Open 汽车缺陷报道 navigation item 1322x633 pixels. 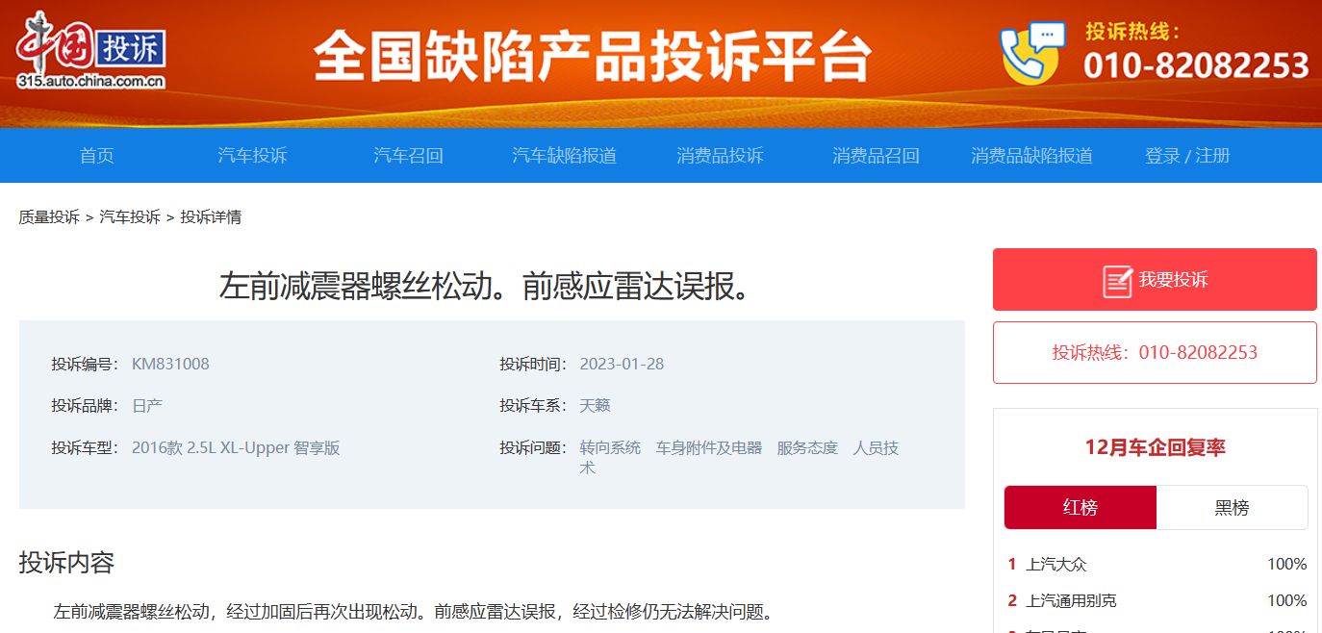pyautogui.click(x=564, y=156)
